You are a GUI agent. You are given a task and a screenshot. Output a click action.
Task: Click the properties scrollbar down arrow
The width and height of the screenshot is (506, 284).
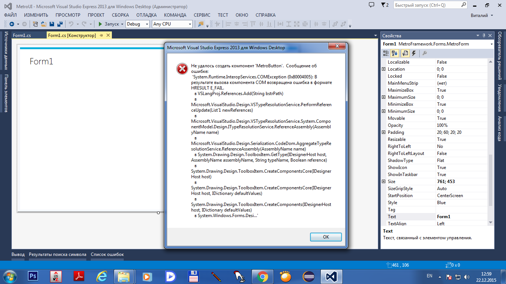[x=491, y=222]
